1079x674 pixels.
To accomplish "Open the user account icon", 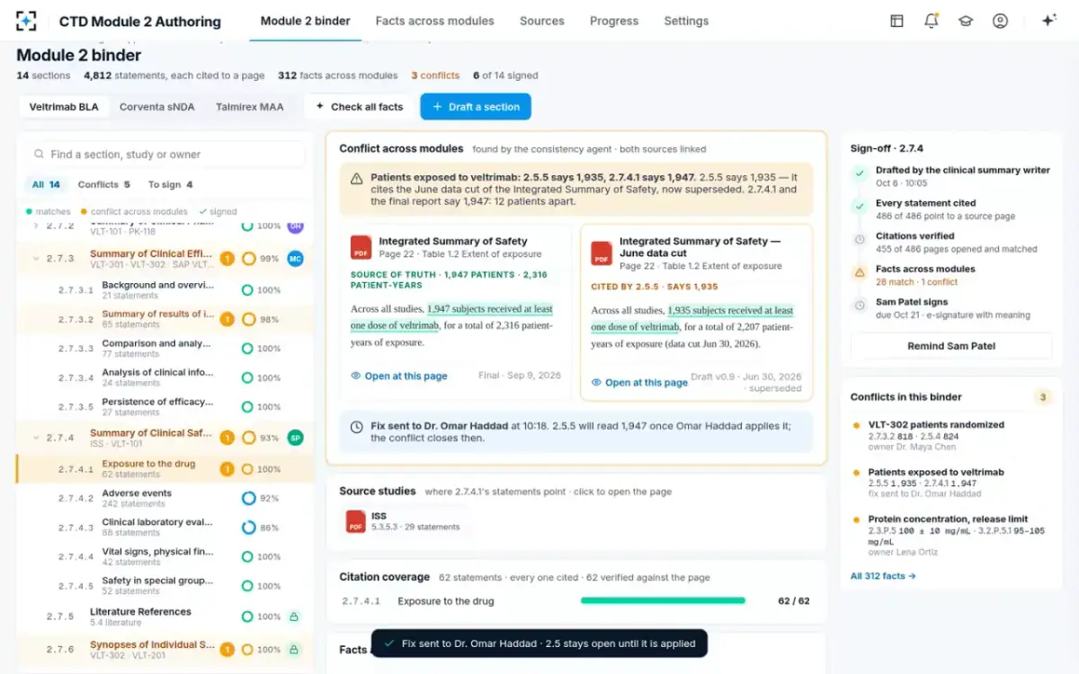I will (x=1000, y=21).
